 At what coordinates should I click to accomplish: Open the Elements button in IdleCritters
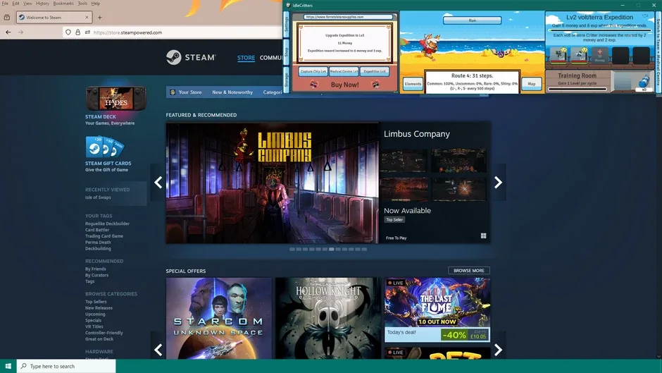tap(413, 84)
